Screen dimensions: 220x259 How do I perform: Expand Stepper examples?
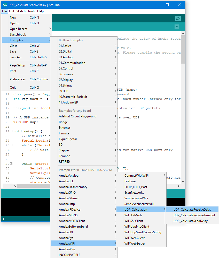pos(84,150)
